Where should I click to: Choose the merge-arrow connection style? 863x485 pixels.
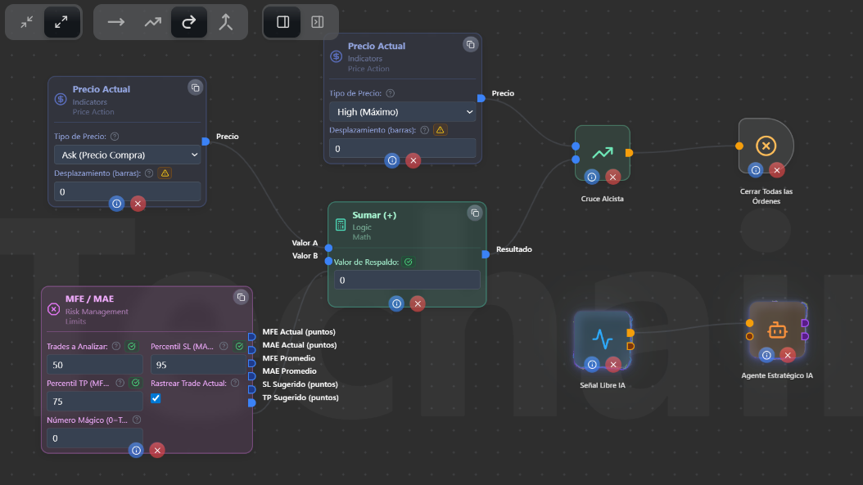tap(225, 22)
